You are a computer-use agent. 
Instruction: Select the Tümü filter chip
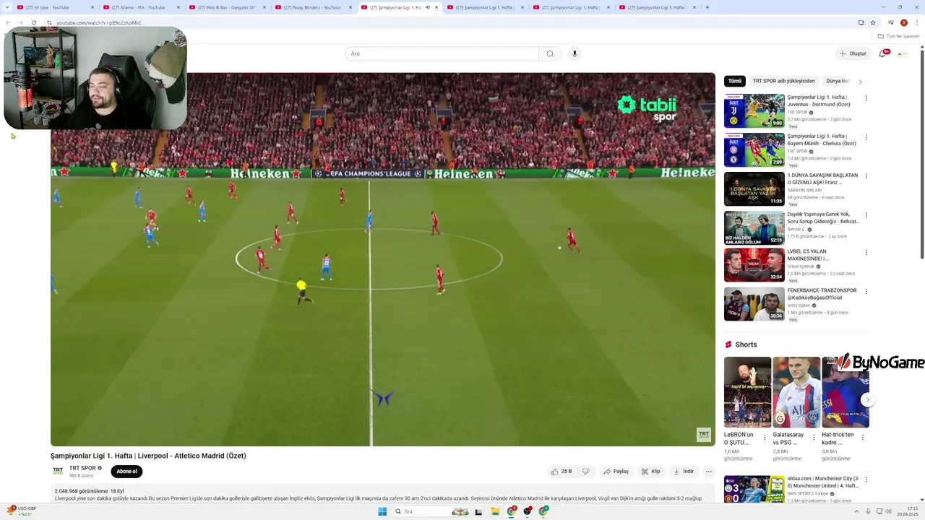pos(735,81)
